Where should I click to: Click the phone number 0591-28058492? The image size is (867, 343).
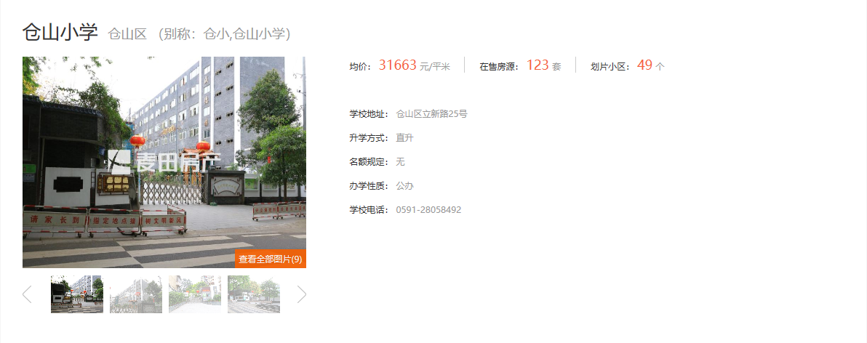[x=428, y=211]
